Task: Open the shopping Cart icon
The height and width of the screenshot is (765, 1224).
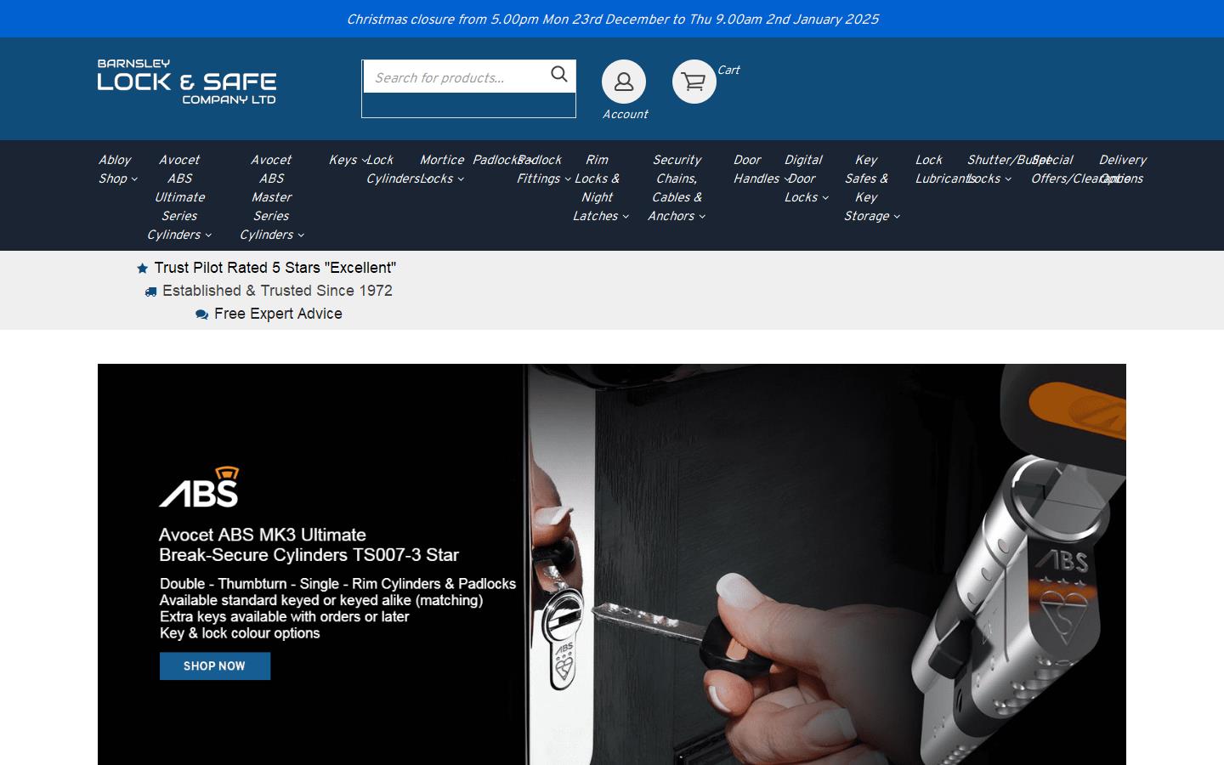Action: pos(694,82)
